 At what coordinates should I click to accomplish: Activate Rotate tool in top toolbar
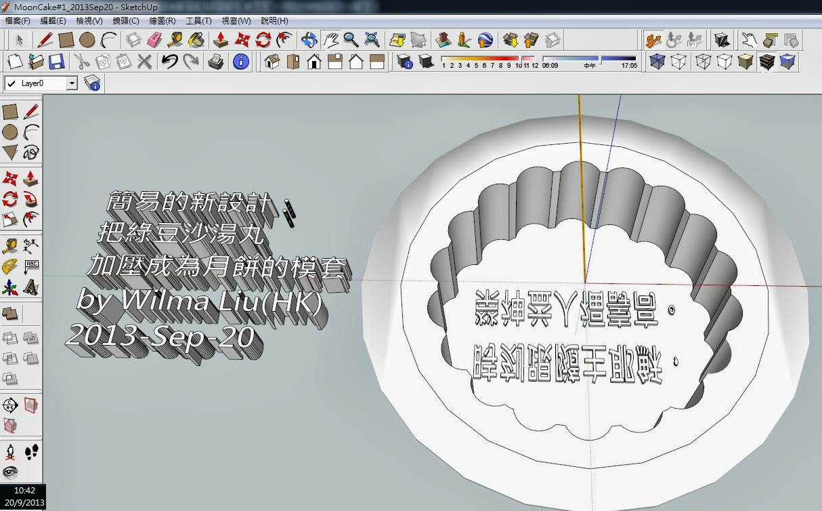[x=263, y=40]
